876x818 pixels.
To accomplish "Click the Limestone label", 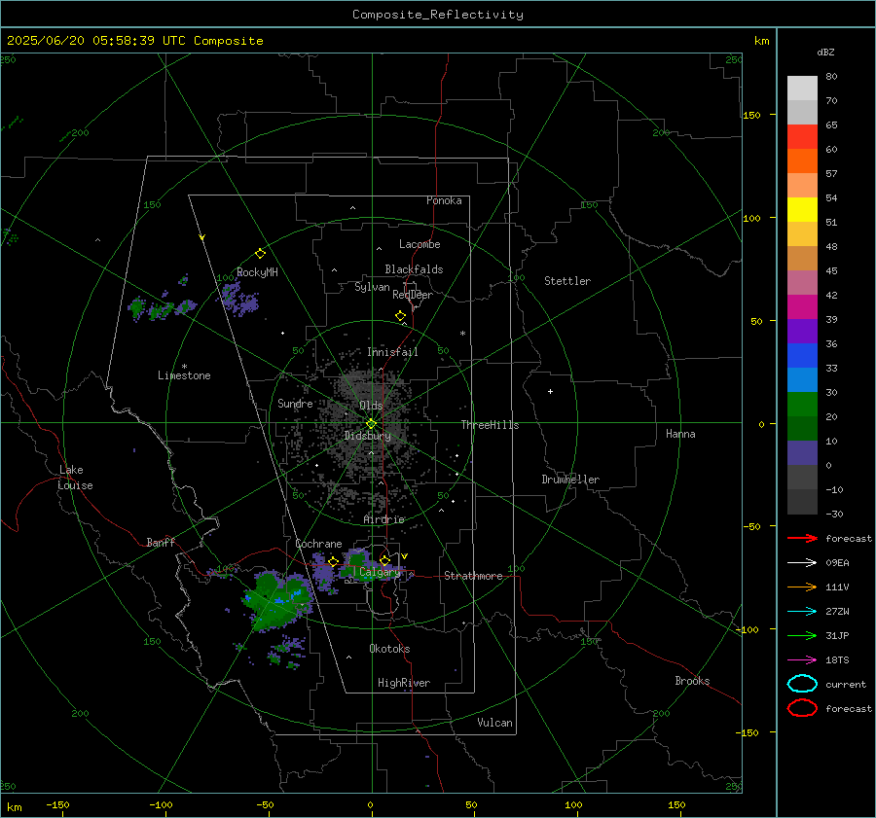I will 184,375.
